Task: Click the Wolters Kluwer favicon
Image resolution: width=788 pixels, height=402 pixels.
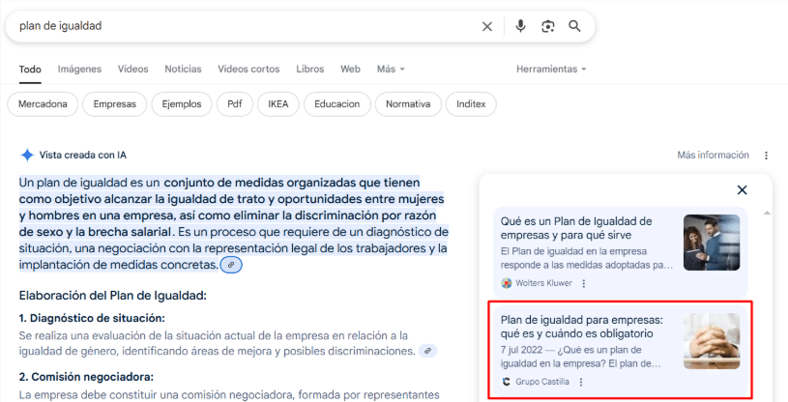Action: pos(506,283)
